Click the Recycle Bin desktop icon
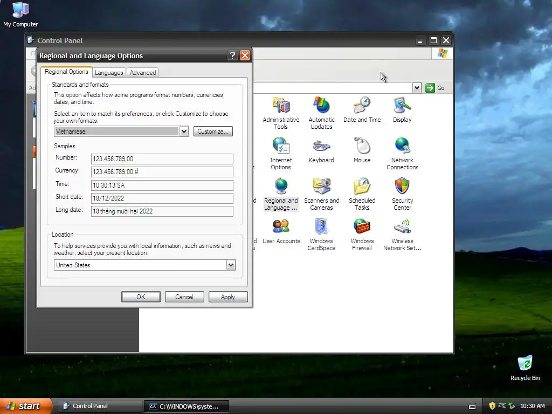The width and height of the screenshot is (552, 414). click(525, 368)
